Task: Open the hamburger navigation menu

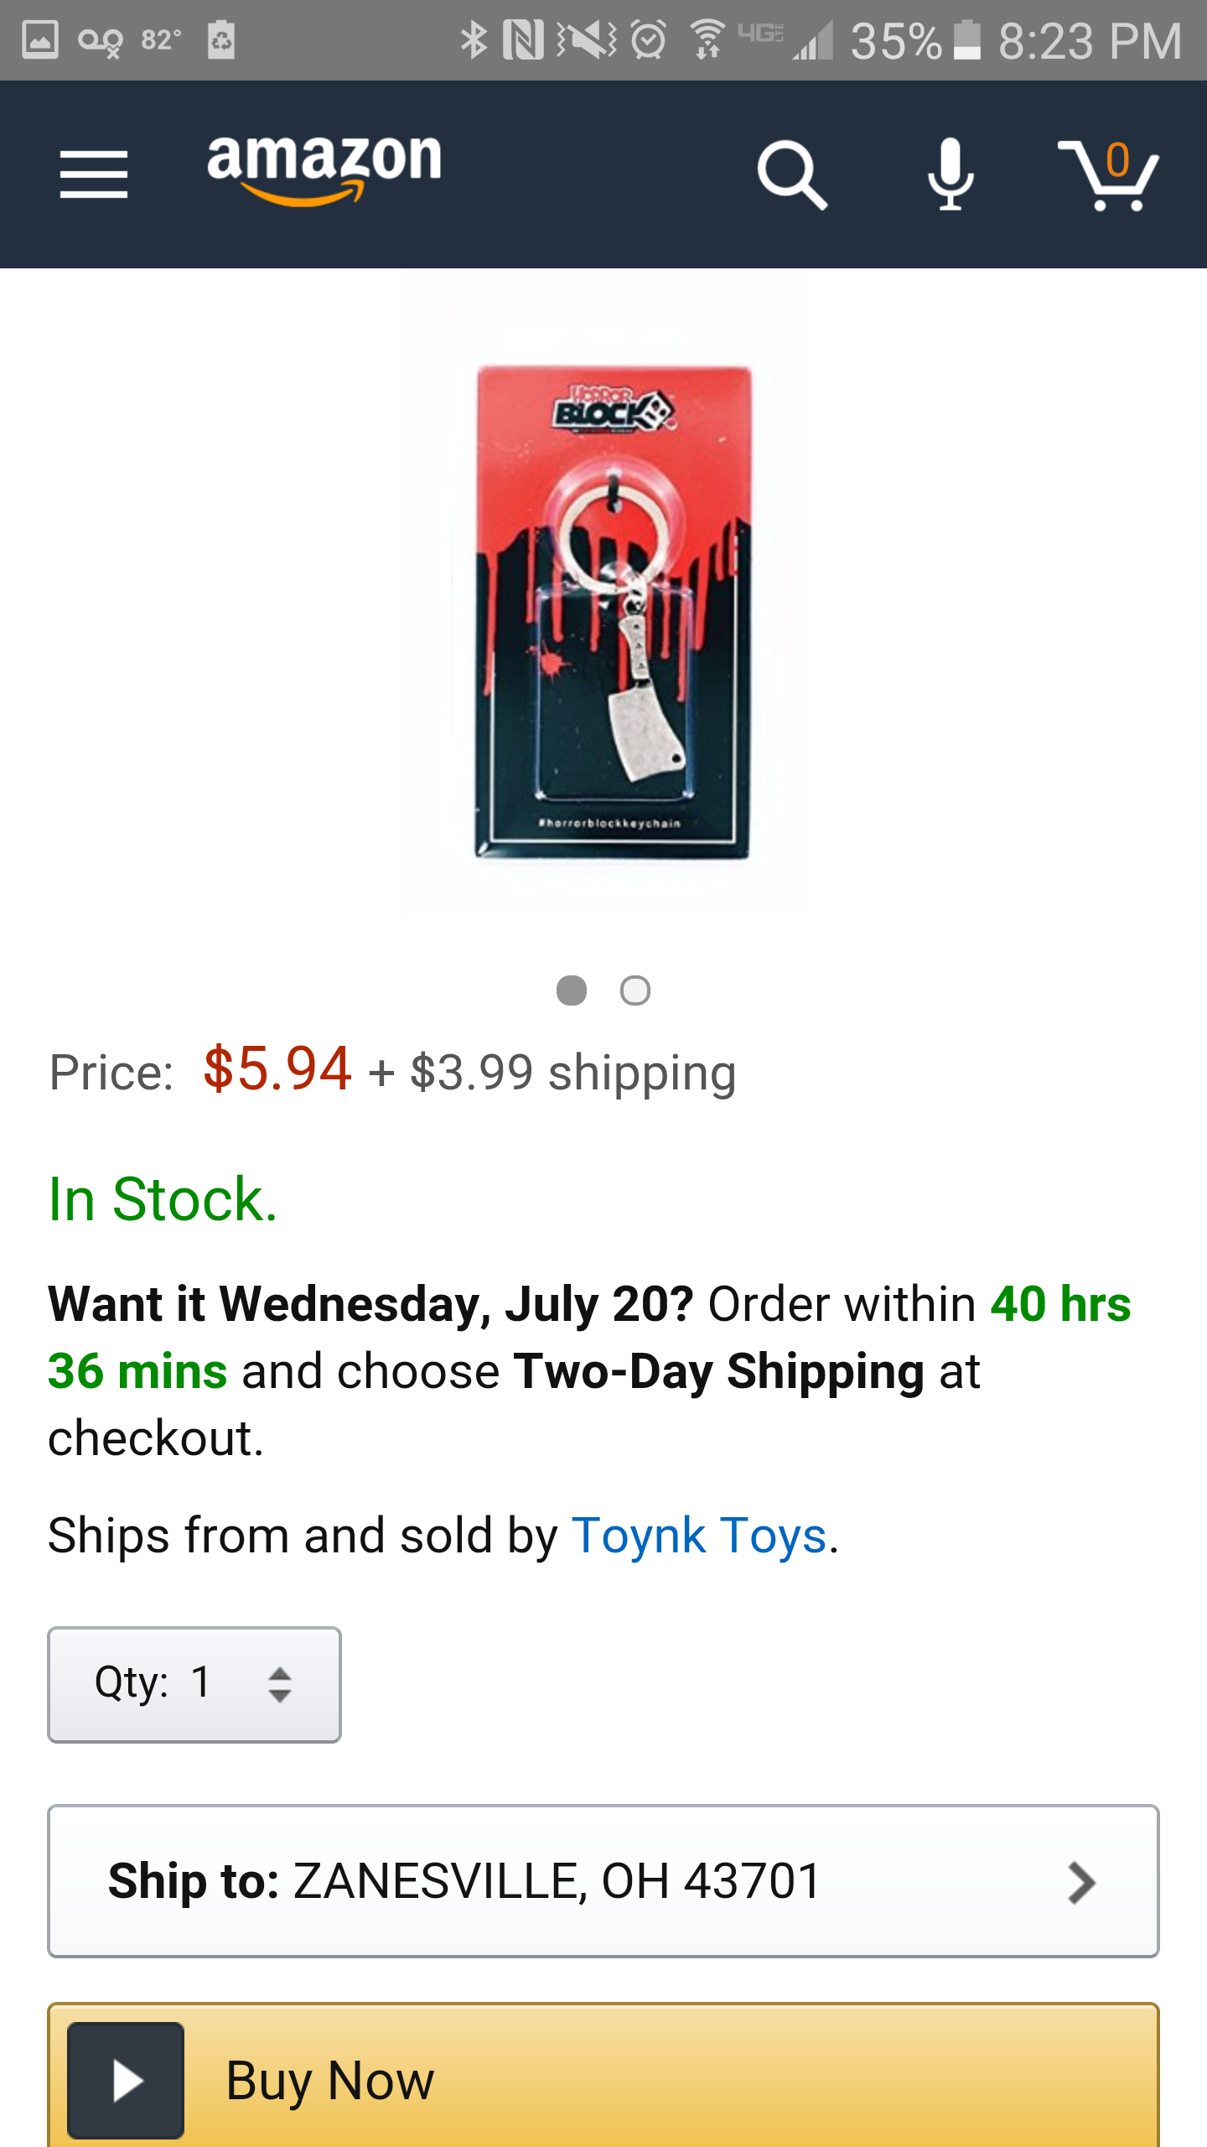Action: [94, 174]
